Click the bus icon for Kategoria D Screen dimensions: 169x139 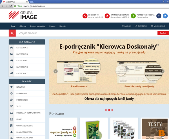(x=12, y=67)
